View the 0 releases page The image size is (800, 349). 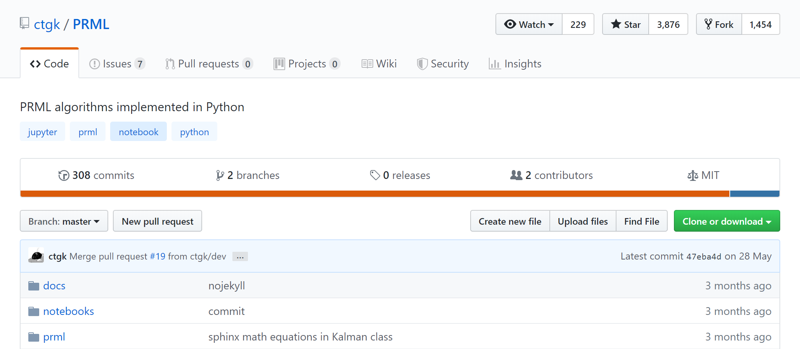point(400,175)
